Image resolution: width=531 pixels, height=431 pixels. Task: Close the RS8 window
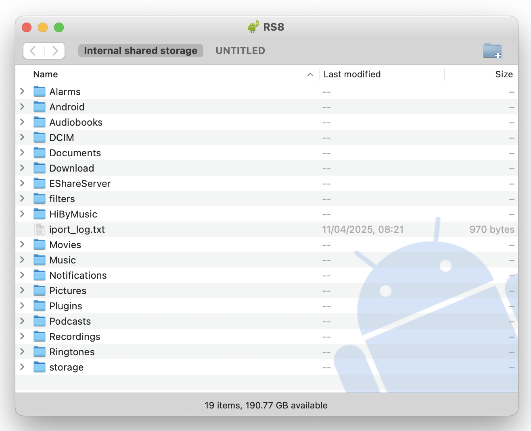[27, 27]
